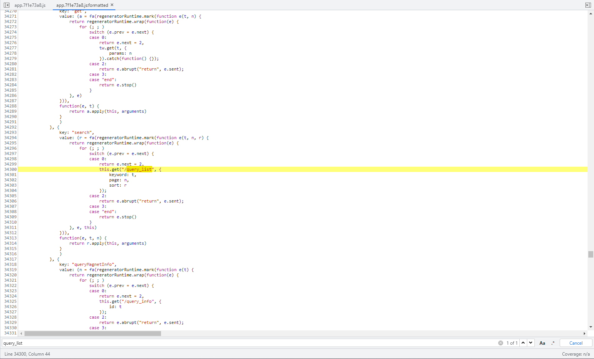Toggle breakpoint on line 34300
The image size is (594, 359).
pos(10,169)
